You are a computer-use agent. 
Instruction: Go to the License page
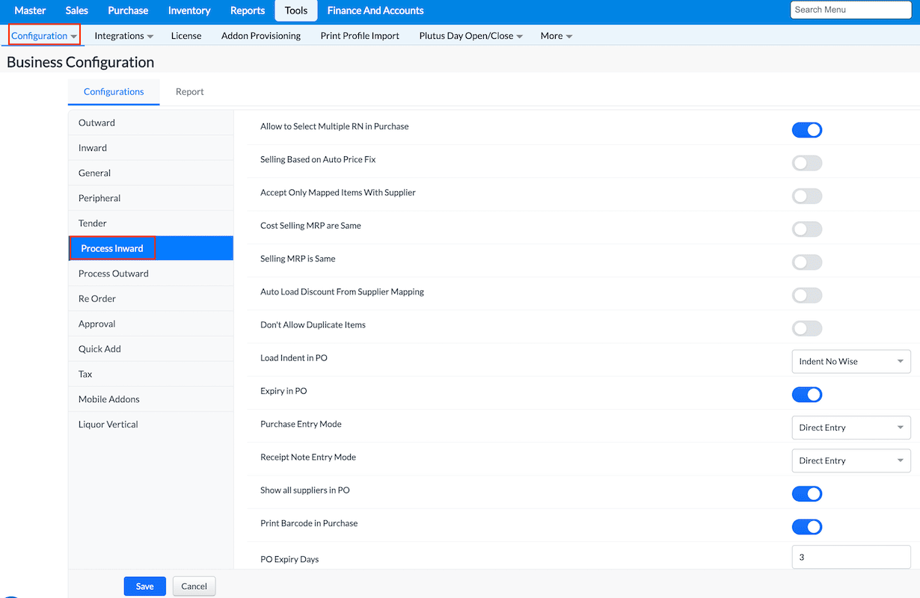tap(186, 35)
